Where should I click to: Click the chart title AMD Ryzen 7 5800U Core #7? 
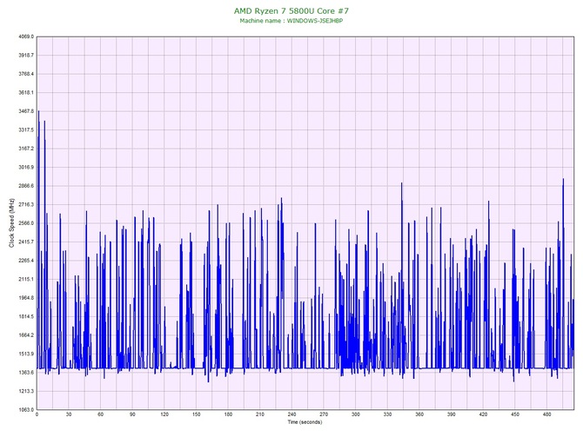tap(291, 10)
